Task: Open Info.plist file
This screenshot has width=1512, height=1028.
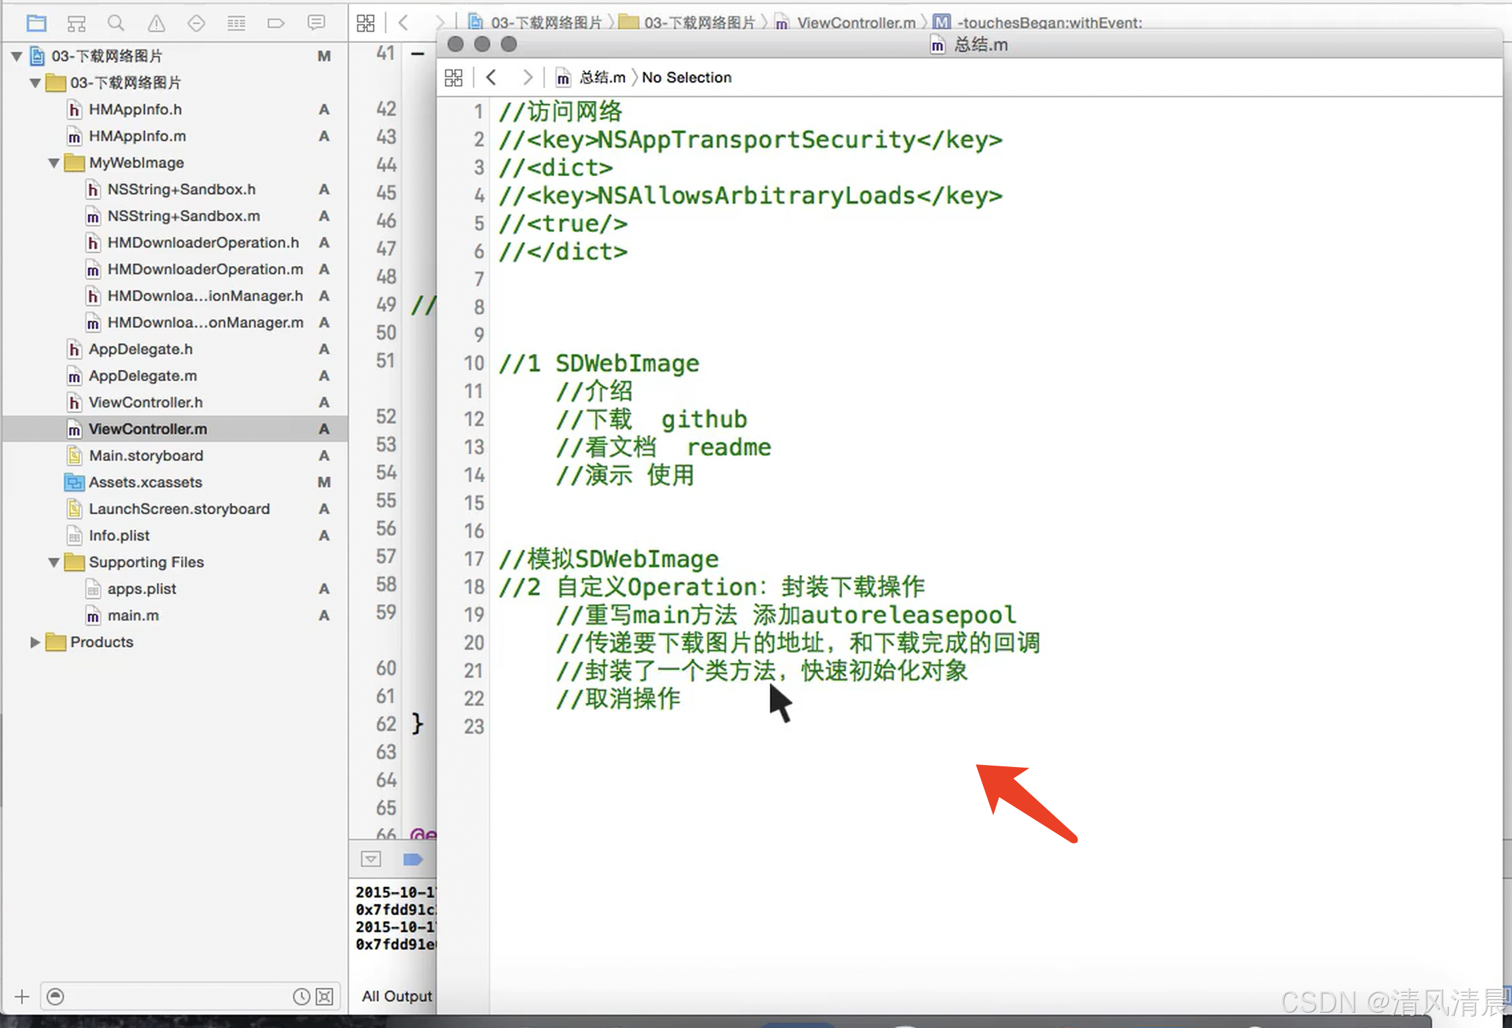Action: [x=119, y=536]
